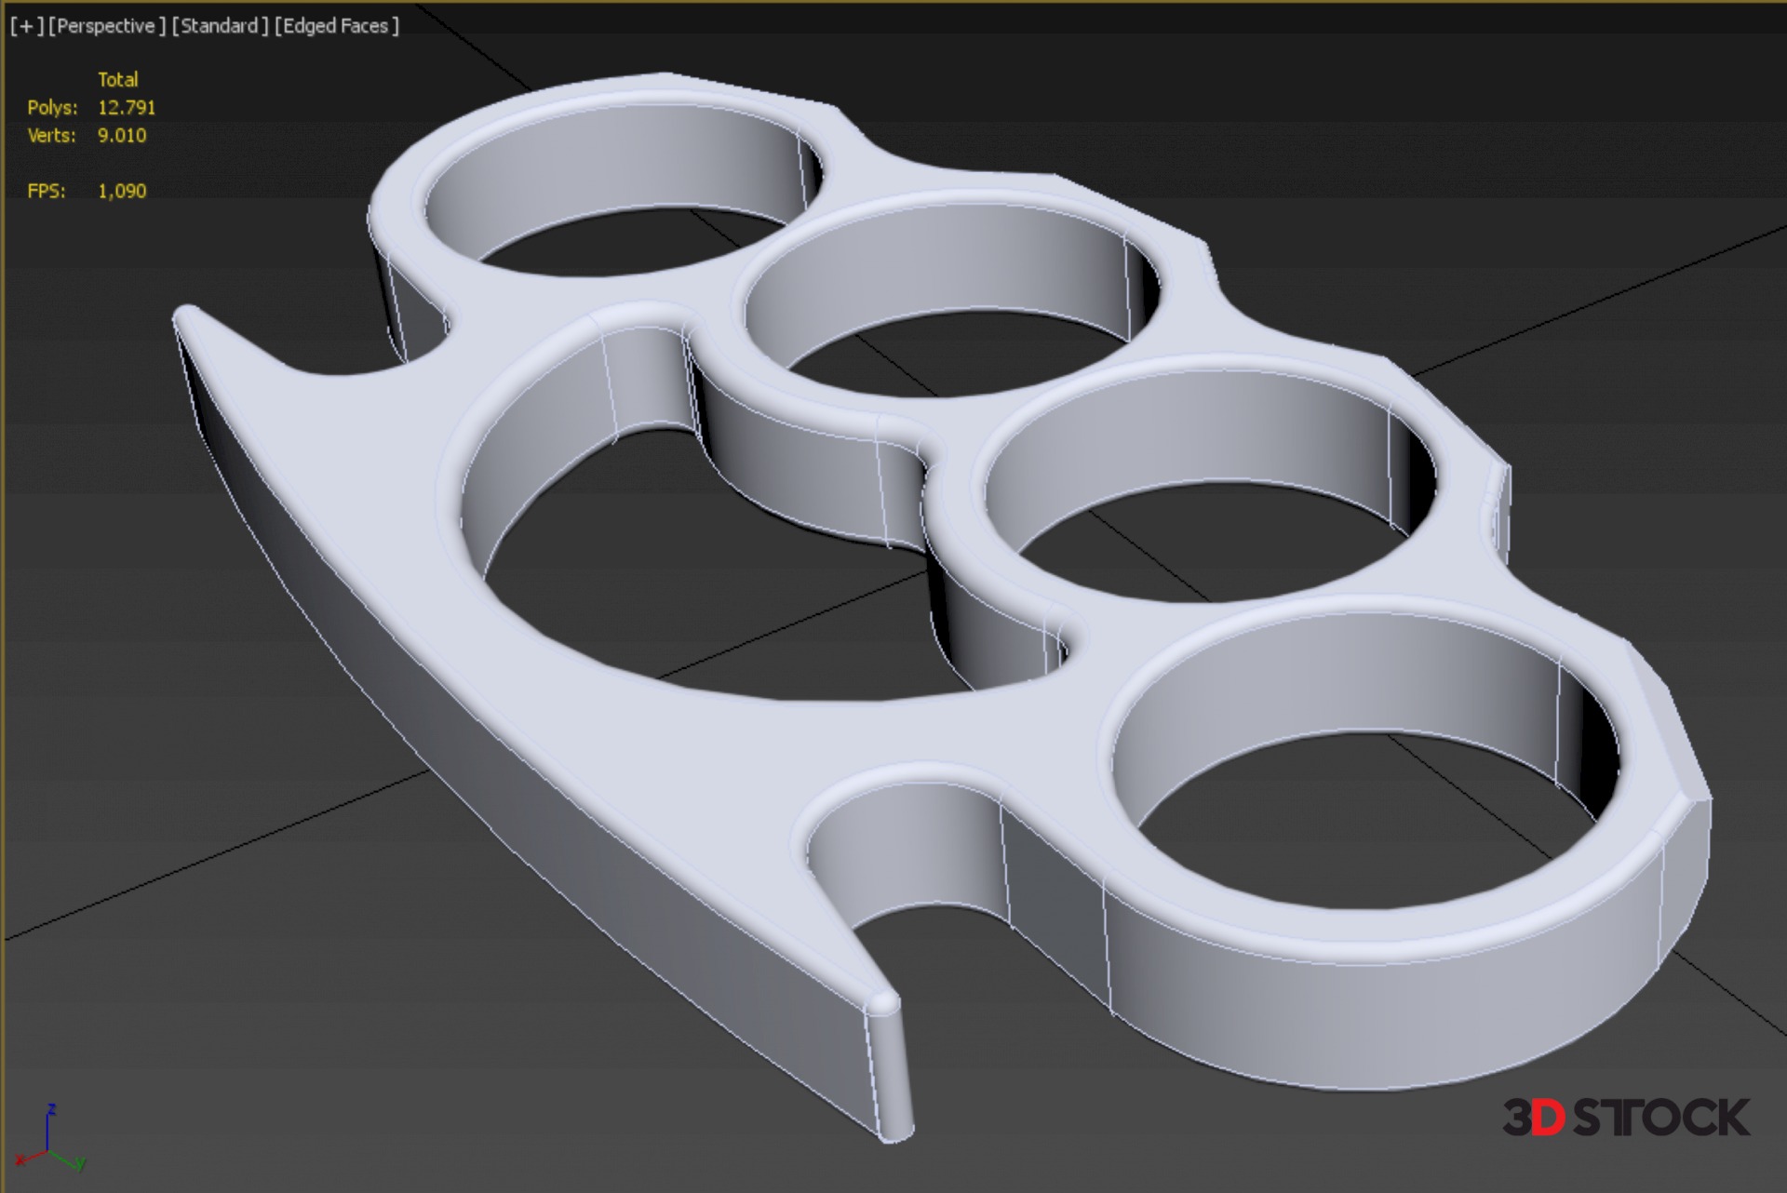
Task: Click the 3D Stock logo watermark
Action: pos(1625,1118)
